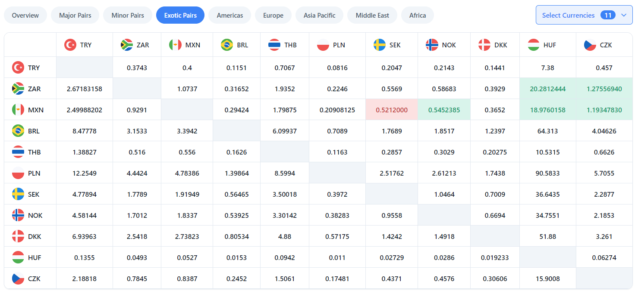Image resolution: width=638 pixels, height=294 pixels.
Task: Click the MXN Mexican flag icon
Action: click(x=18, y=109)
